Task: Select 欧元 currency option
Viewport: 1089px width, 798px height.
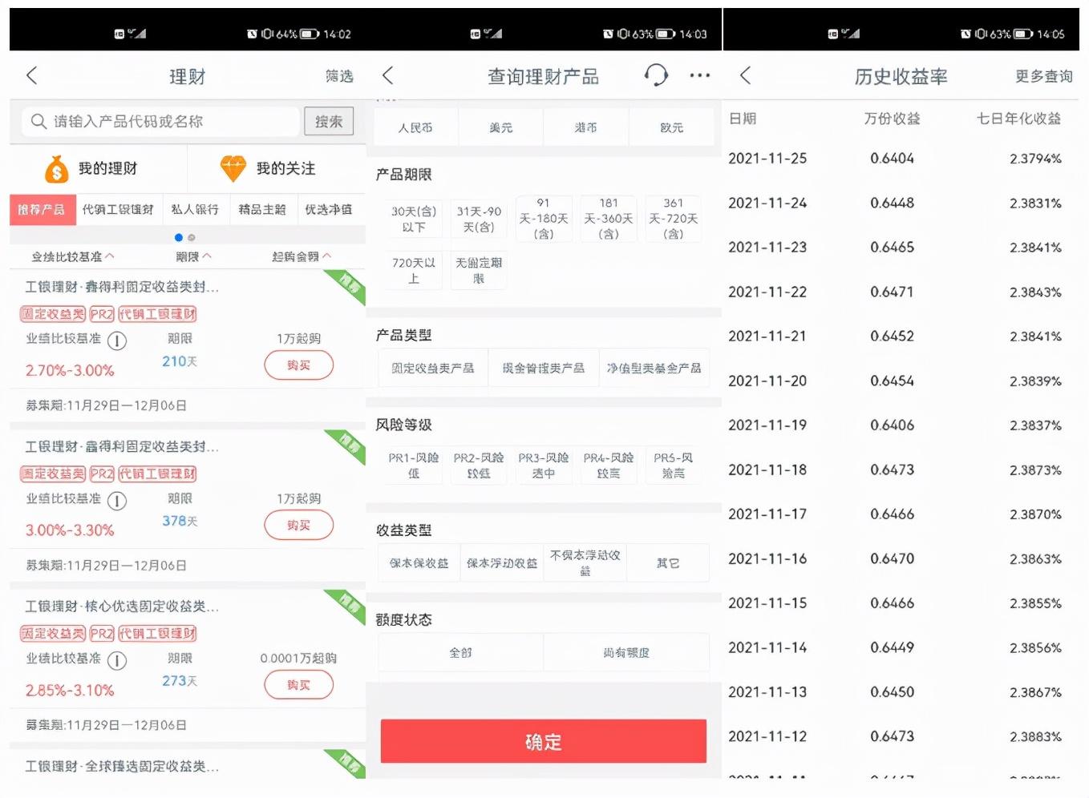Action: click(672, 127)
